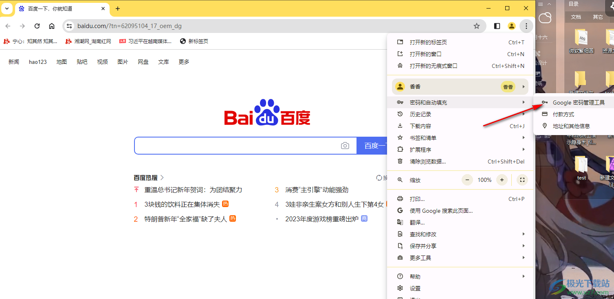Toggle the Chrome side panel icon
The image size is (614, 299).
click(497, 26)
